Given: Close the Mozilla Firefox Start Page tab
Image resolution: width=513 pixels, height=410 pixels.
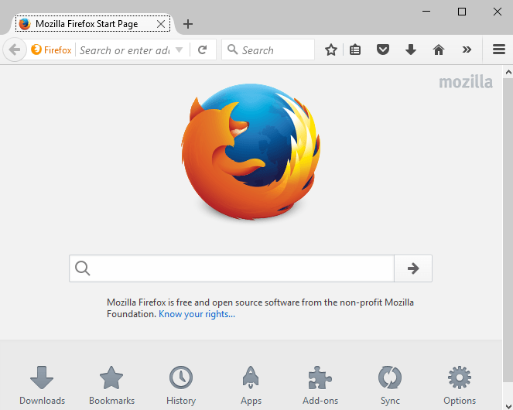Looking at the screenshot, I should 161,24.
